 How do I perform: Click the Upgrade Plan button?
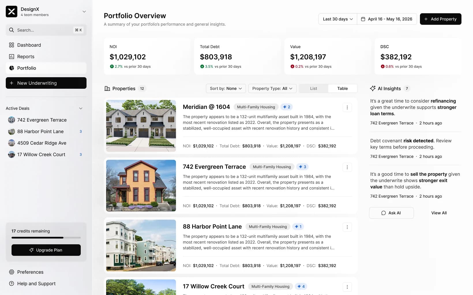coord(46,250)
